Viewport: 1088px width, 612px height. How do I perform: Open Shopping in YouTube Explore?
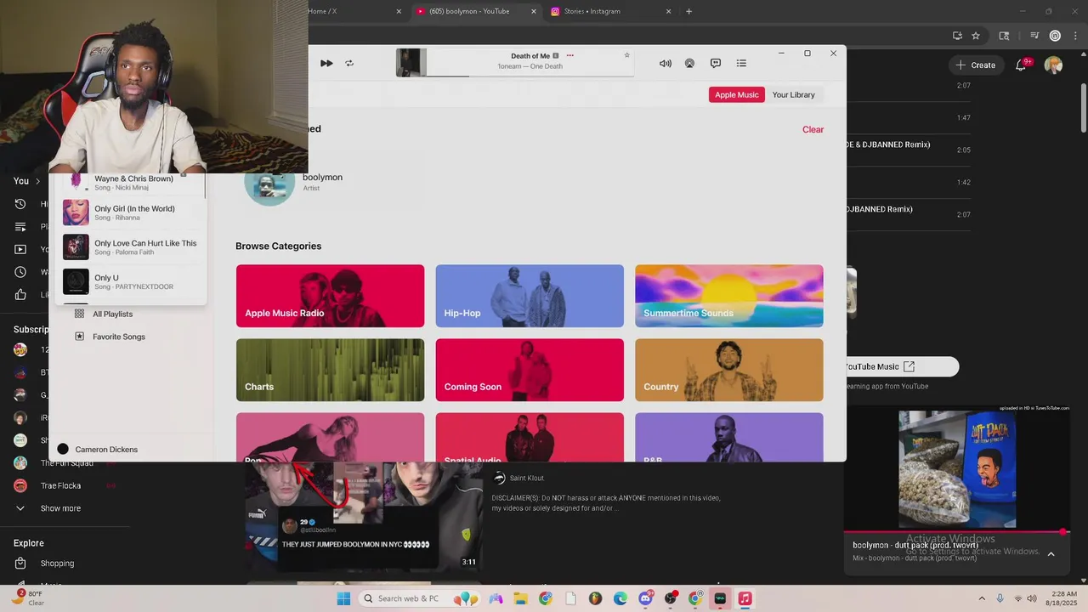click(57, 563)
